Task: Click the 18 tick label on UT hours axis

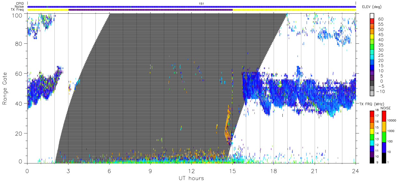Action: point(274,171)
